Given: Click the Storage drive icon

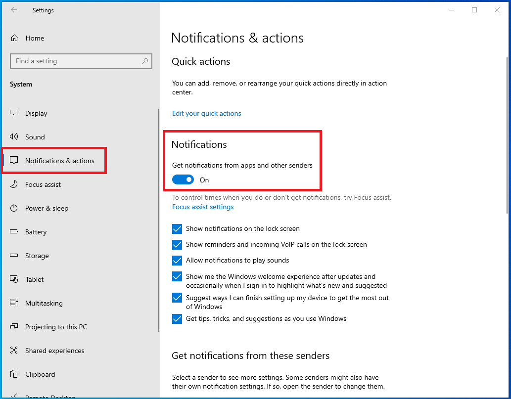Looking at the screenshot, I should coord(14,256).
